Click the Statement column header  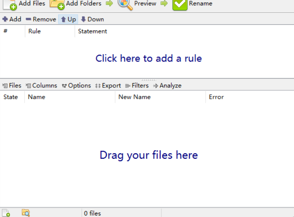pyautogui.click(x=184, y=31)
